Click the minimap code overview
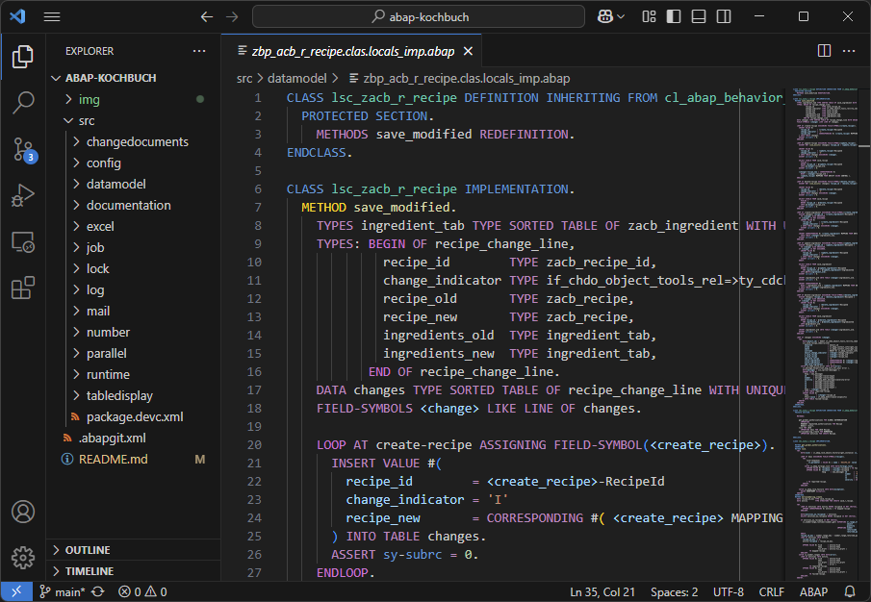 (825, 333)
